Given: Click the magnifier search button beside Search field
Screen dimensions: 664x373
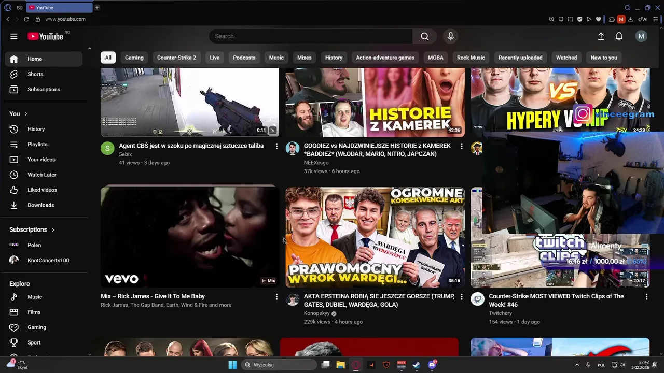Looking at the screenshot, I should pyautogui.click(x=424, y=36).
